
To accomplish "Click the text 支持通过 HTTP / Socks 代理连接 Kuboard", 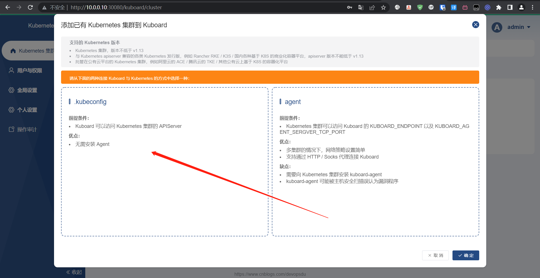I will (x=332, y=157).
